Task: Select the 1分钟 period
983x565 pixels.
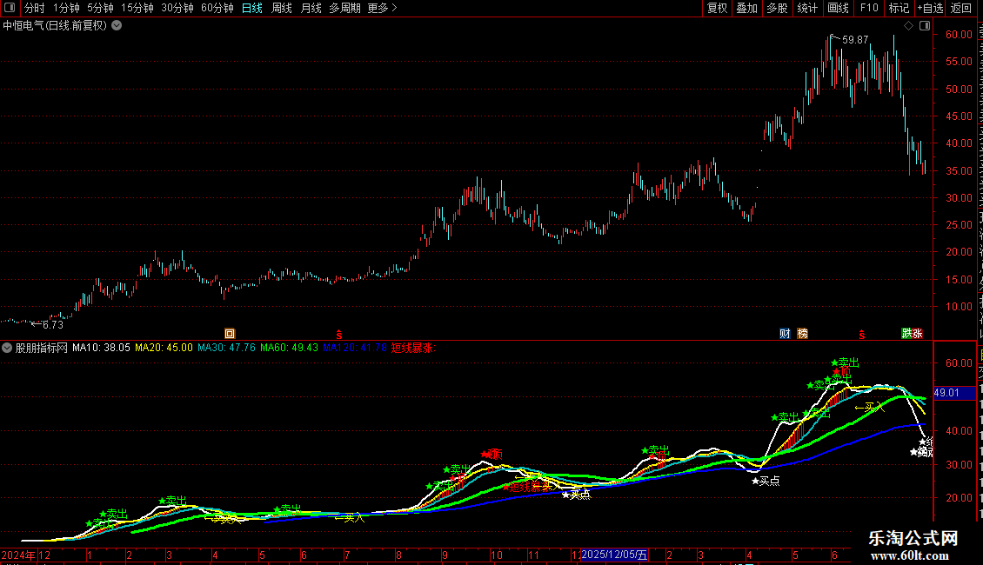Action: [66, 8]
